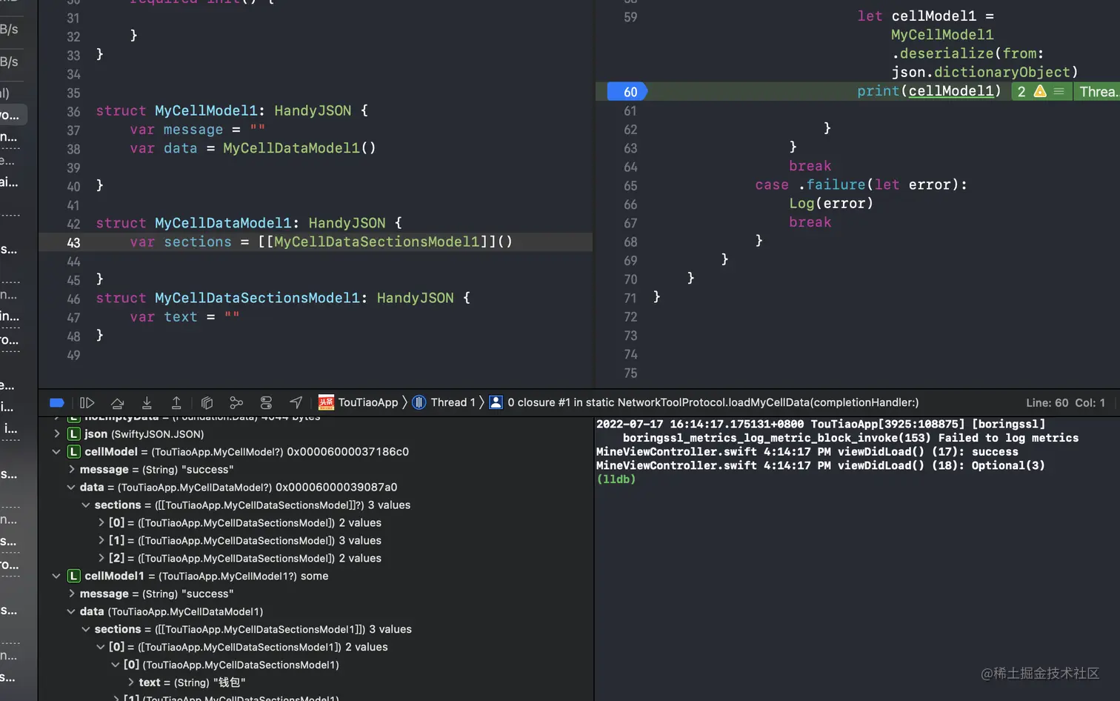Click the (lldb) console prompt
The height and width of the screenshot is (701, 1120).
[x=616, y=479]
